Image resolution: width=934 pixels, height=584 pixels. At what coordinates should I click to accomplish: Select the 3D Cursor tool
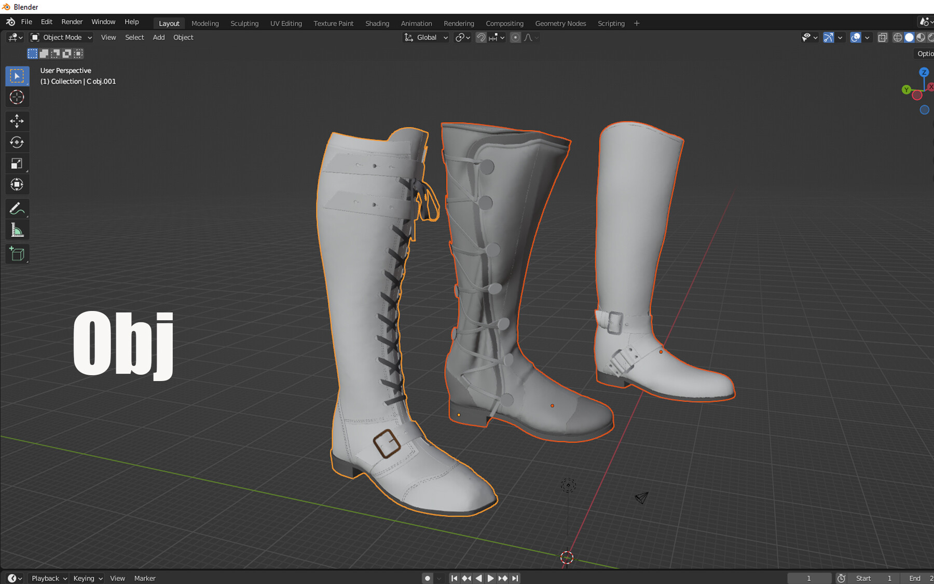point(17,97)
